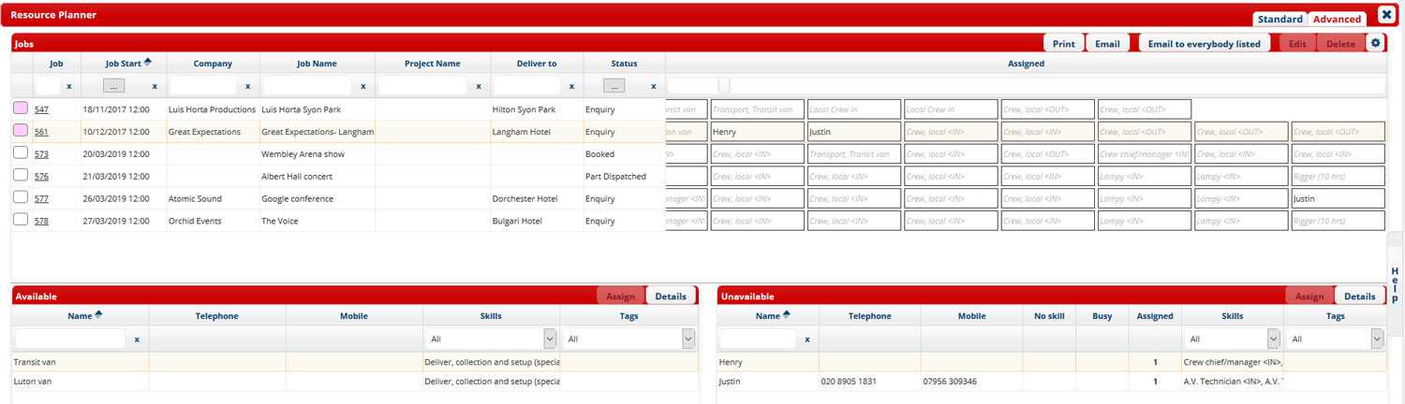Open job 547 link
This screenshot has width=1405, height=404.
click(x=41, y=109)
